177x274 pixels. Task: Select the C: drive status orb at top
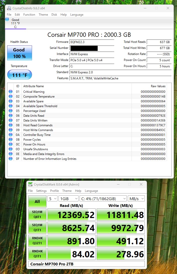point(7,19)
